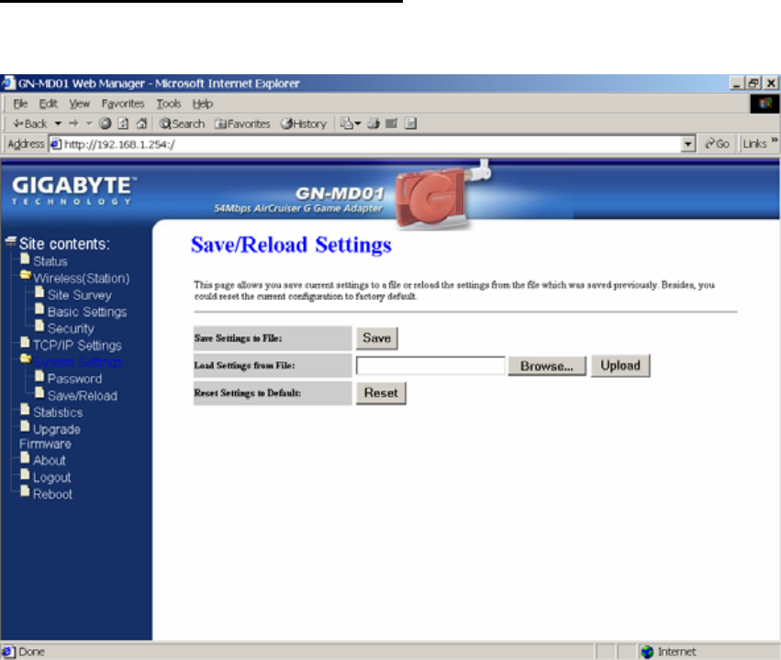Go to the Home page icon
Screen dimensions: 781x660
(142, 124)
